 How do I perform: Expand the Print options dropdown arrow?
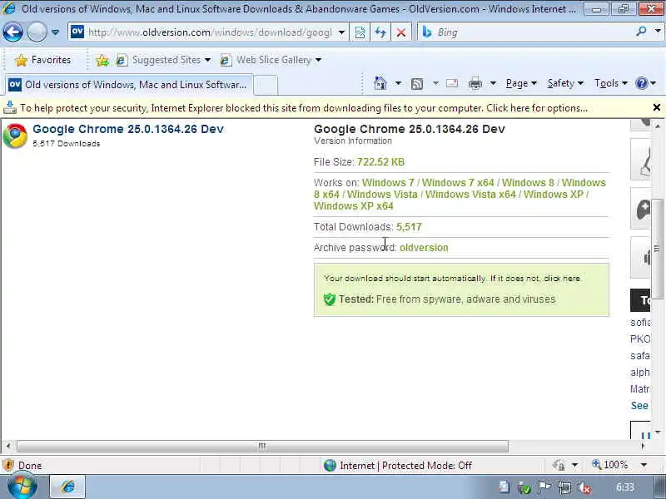point(493,83)
